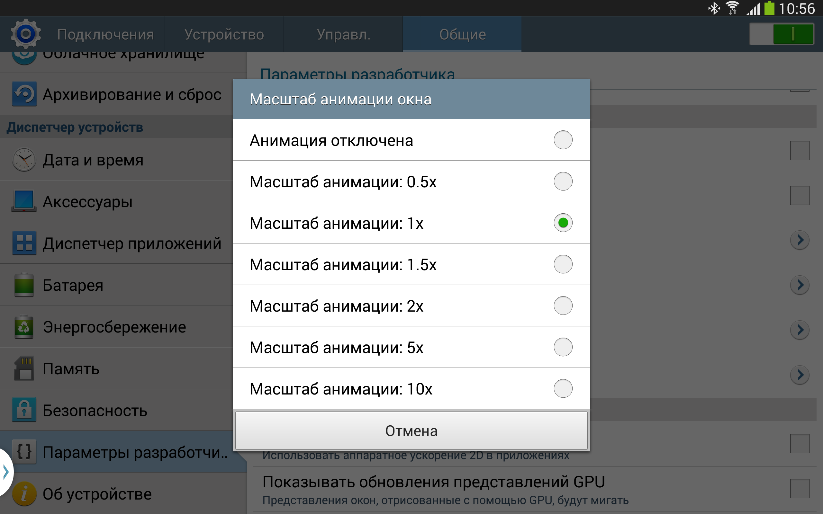Open the Application manager grid icon
Screen dimensions: 823x514
(24, 243)
